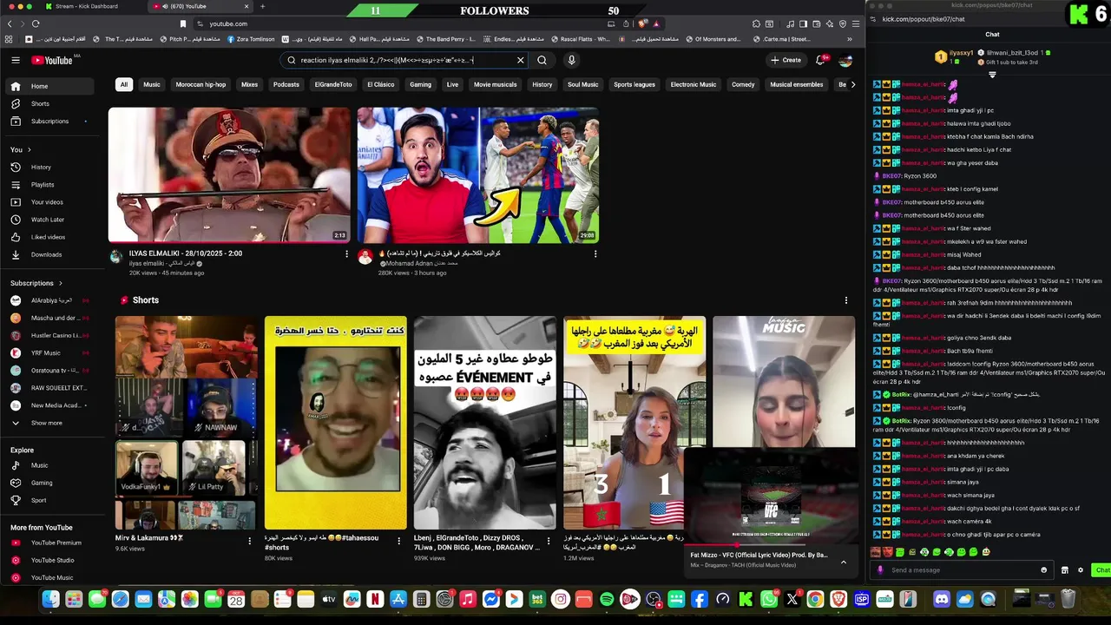1111x625 pixels.
Task: Open YouTube Studio link
Action: (50, 560)
